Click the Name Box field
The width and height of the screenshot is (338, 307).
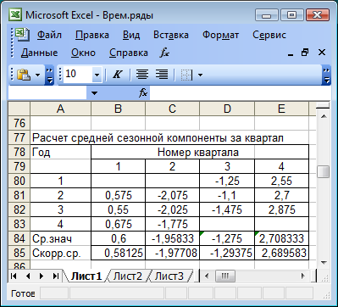pos(47,93)
